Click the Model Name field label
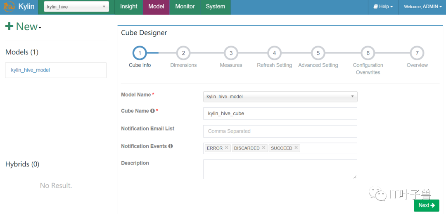446x214 pixels. [136, 95]
